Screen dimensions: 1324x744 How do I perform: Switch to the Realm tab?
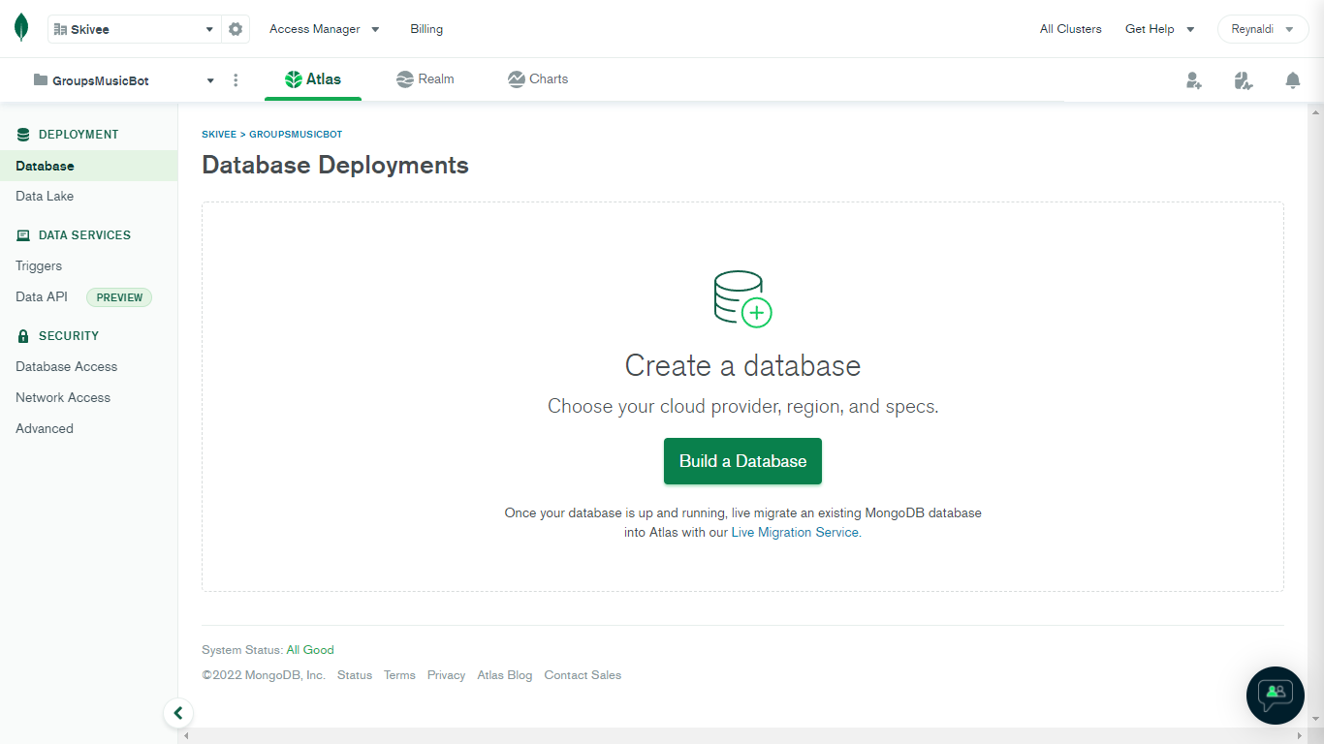pyautogui.click(x=426, y=79)
